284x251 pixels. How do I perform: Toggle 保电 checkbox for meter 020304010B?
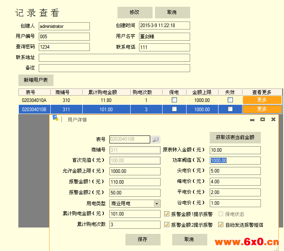pos(174,109)
